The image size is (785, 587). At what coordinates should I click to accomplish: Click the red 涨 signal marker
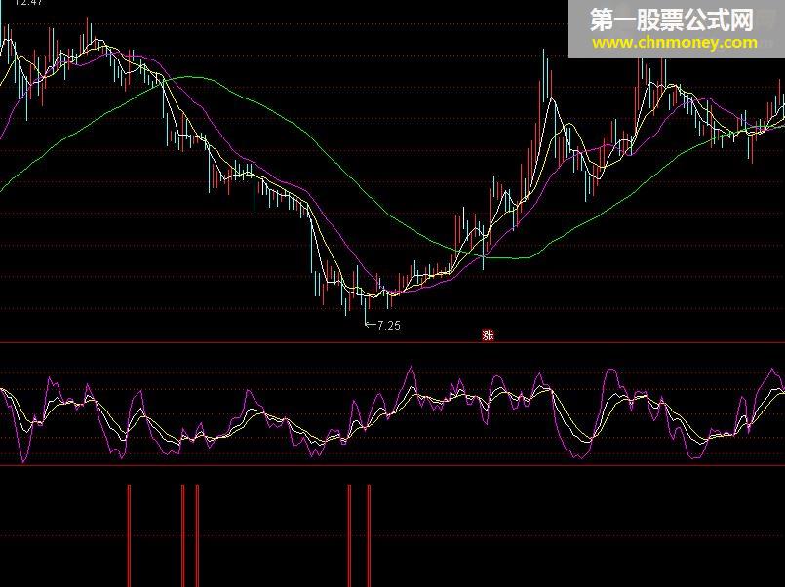click(x=488, y=334)
